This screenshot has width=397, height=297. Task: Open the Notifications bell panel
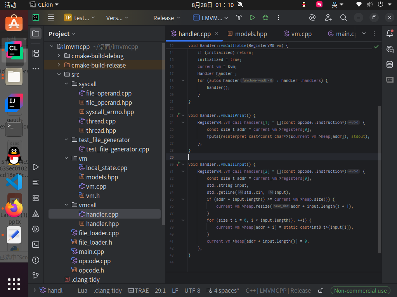[x=390, y=34]
